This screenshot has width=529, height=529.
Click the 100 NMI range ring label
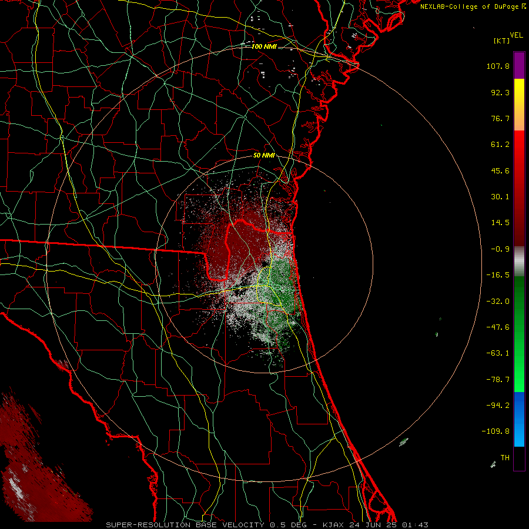click(264, 46)
